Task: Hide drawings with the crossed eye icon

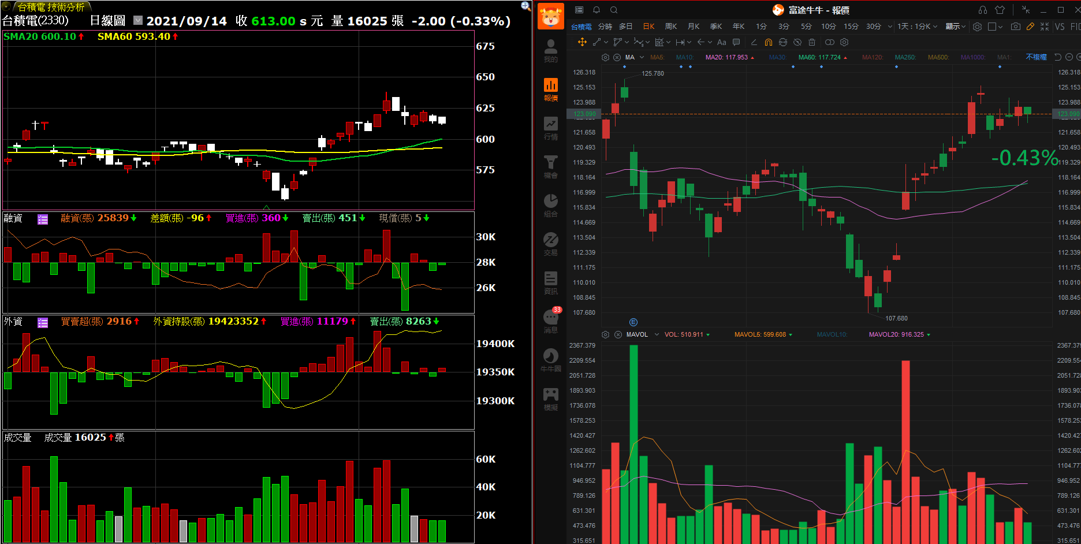Action: (x=797, y=42)
